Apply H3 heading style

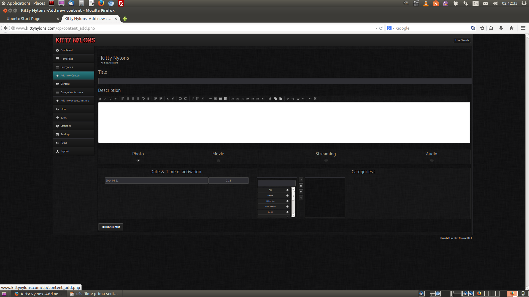pos(243,99)
